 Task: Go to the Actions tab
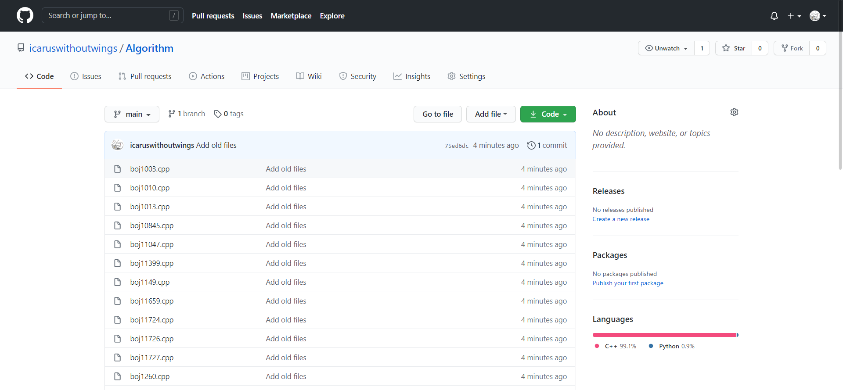[x=206, y=76]
